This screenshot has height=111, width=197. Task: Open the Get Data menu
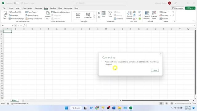(x=5, y=15)
